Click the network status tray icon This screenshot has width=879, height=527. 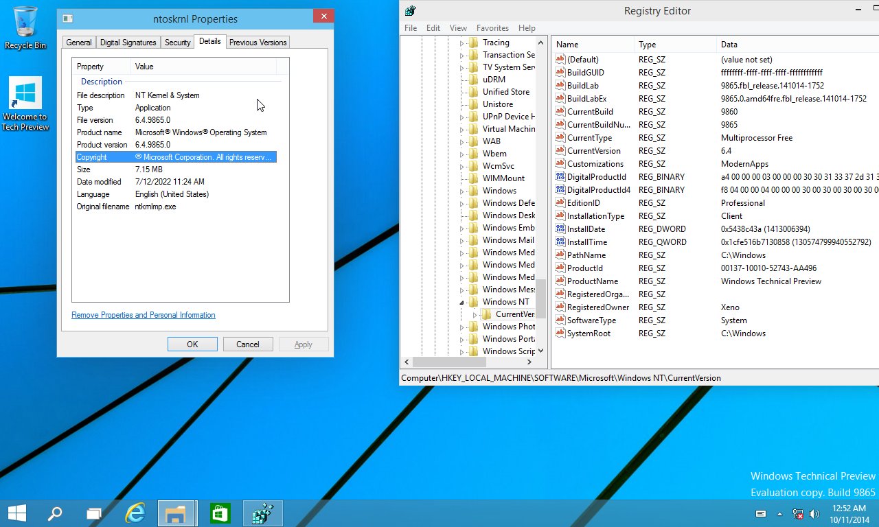(x=798, y=513)
